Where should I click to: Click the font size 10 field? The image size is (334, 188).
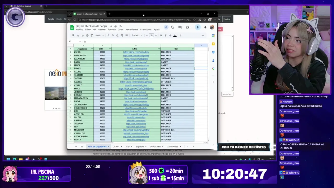tap(151, 36)
